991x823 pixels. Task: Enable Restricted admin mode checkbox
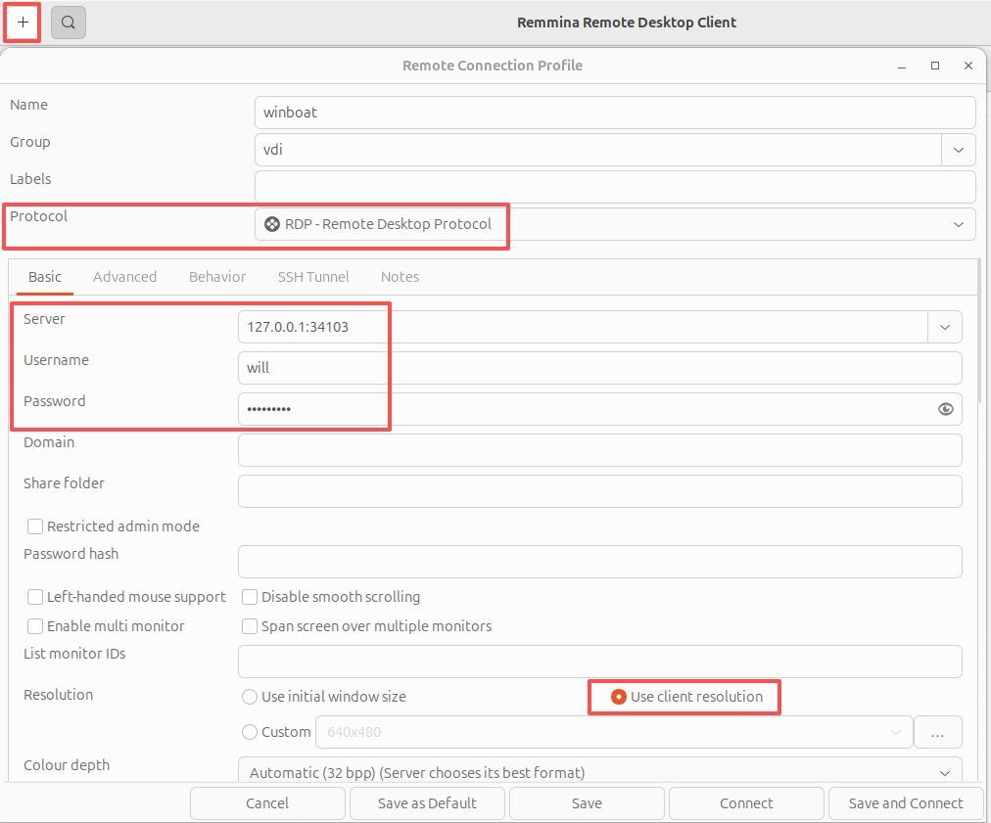pyautogui.click(x=35, y=526)
